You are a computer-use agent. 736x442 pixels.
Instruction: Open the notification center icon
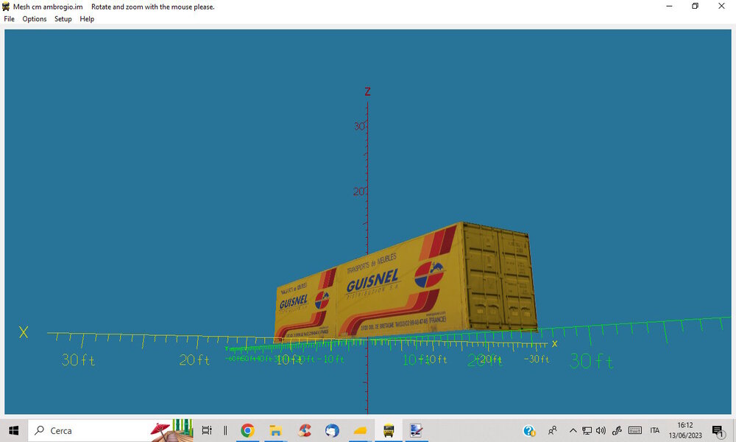point(718,430)
